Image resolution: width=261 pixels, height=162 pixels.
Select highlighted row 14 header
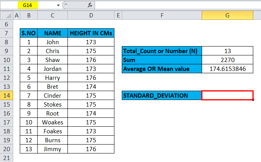[7, 95]
